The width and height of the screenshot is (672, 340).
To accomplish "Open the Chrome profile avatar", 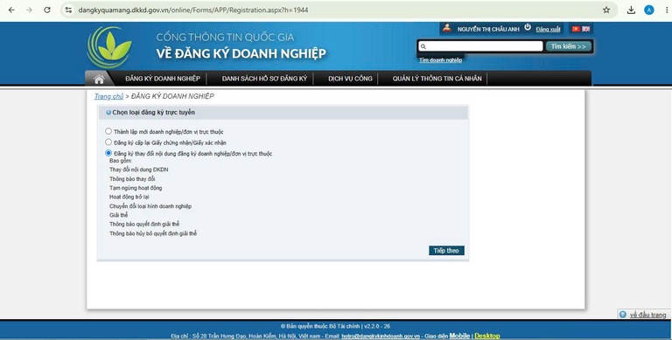I will pyautogui.click(x=649, y=10).
